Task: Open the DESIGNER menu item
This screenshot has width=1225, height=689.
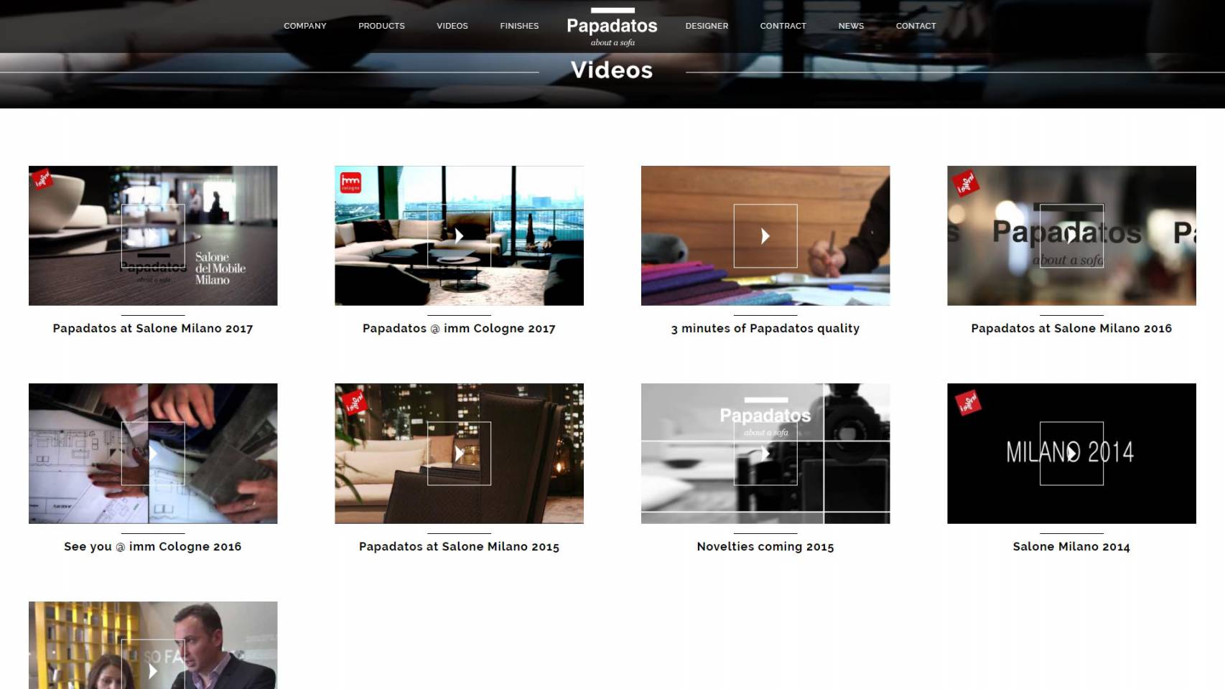Action: pos(707,26)
